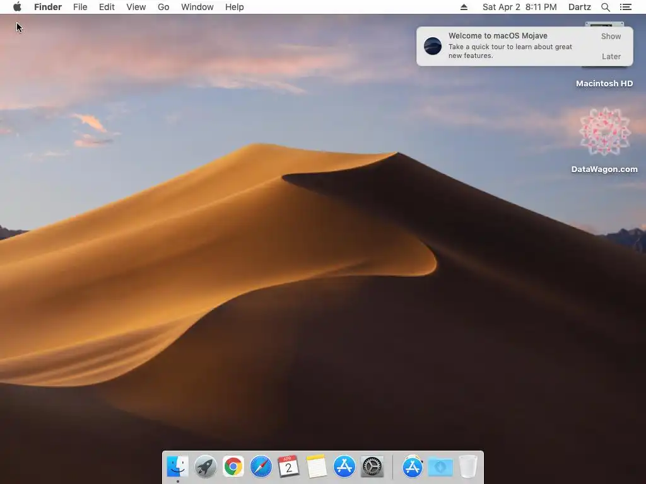Open Calendar from the Dock
The width and height of the screenshot is (646, 484).
[x=288, y=466]
